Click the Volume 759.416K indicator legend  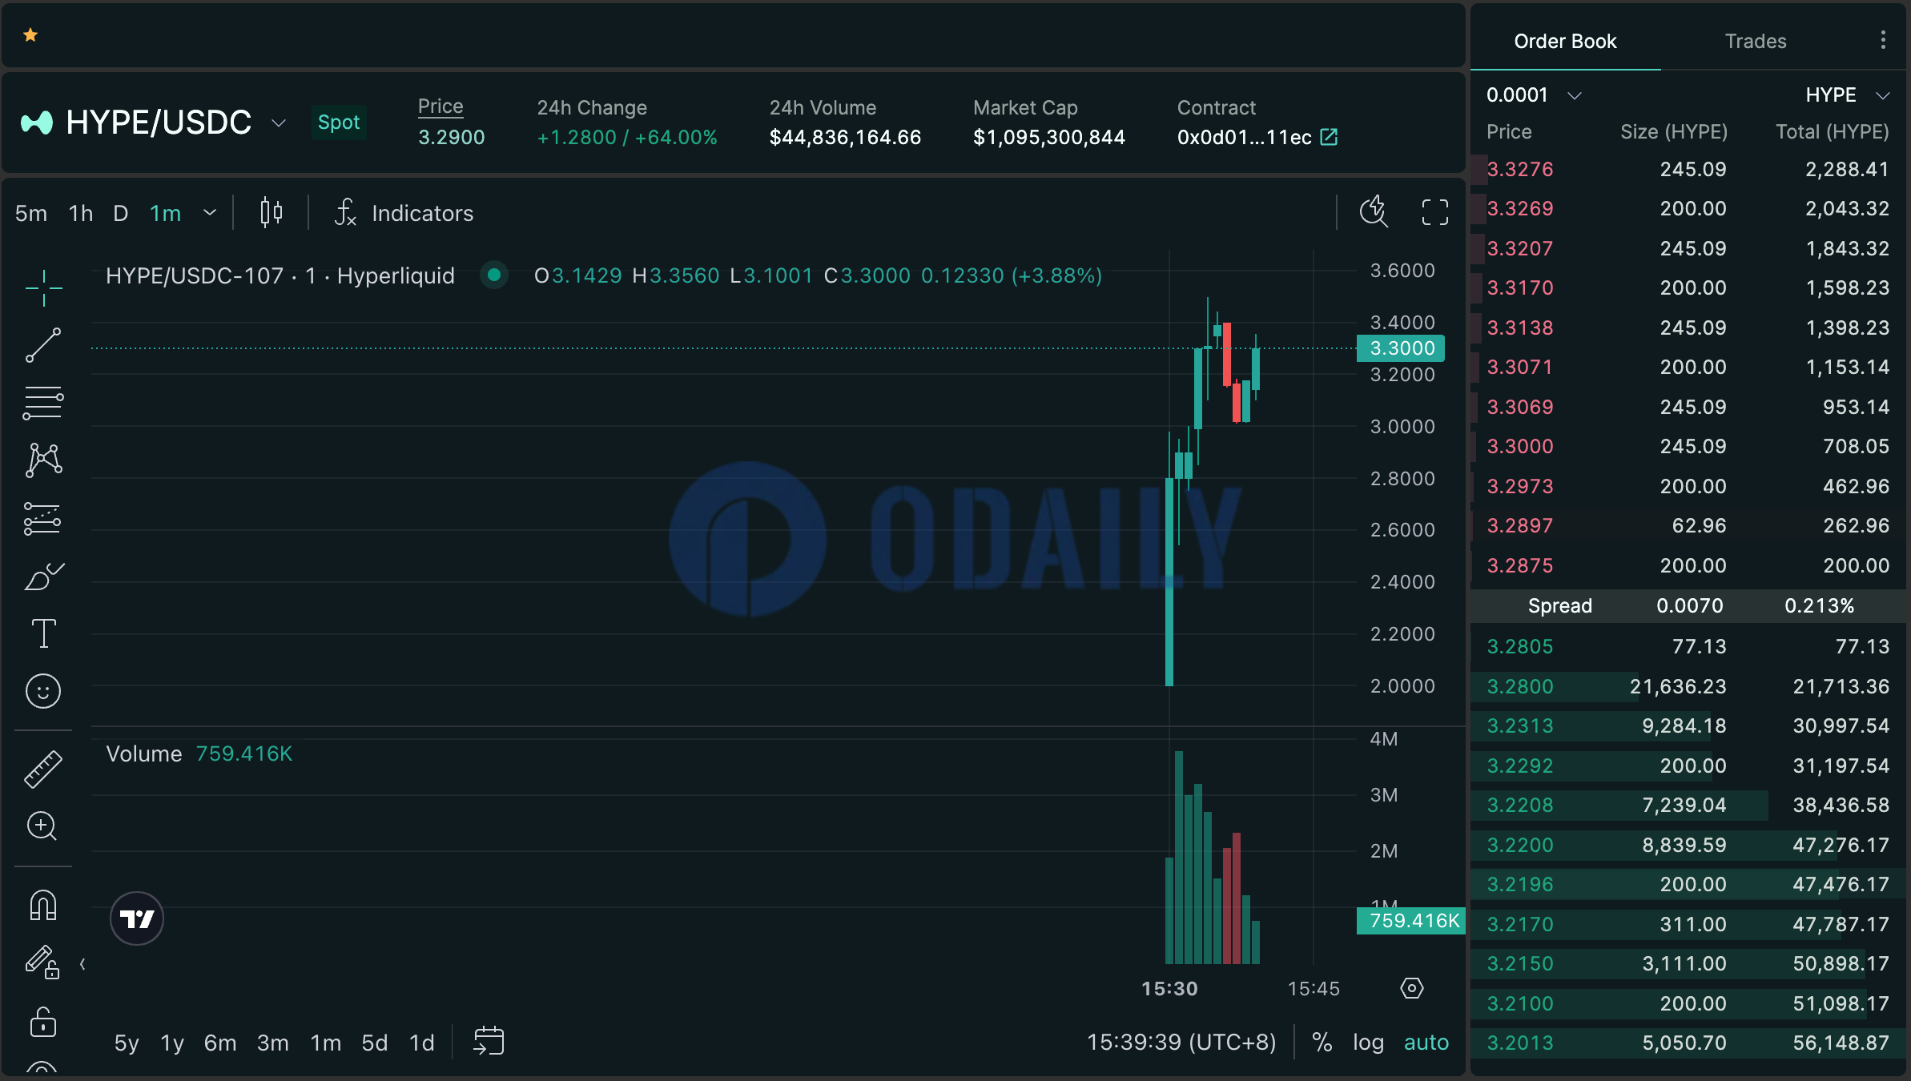[x=199, y=754]
